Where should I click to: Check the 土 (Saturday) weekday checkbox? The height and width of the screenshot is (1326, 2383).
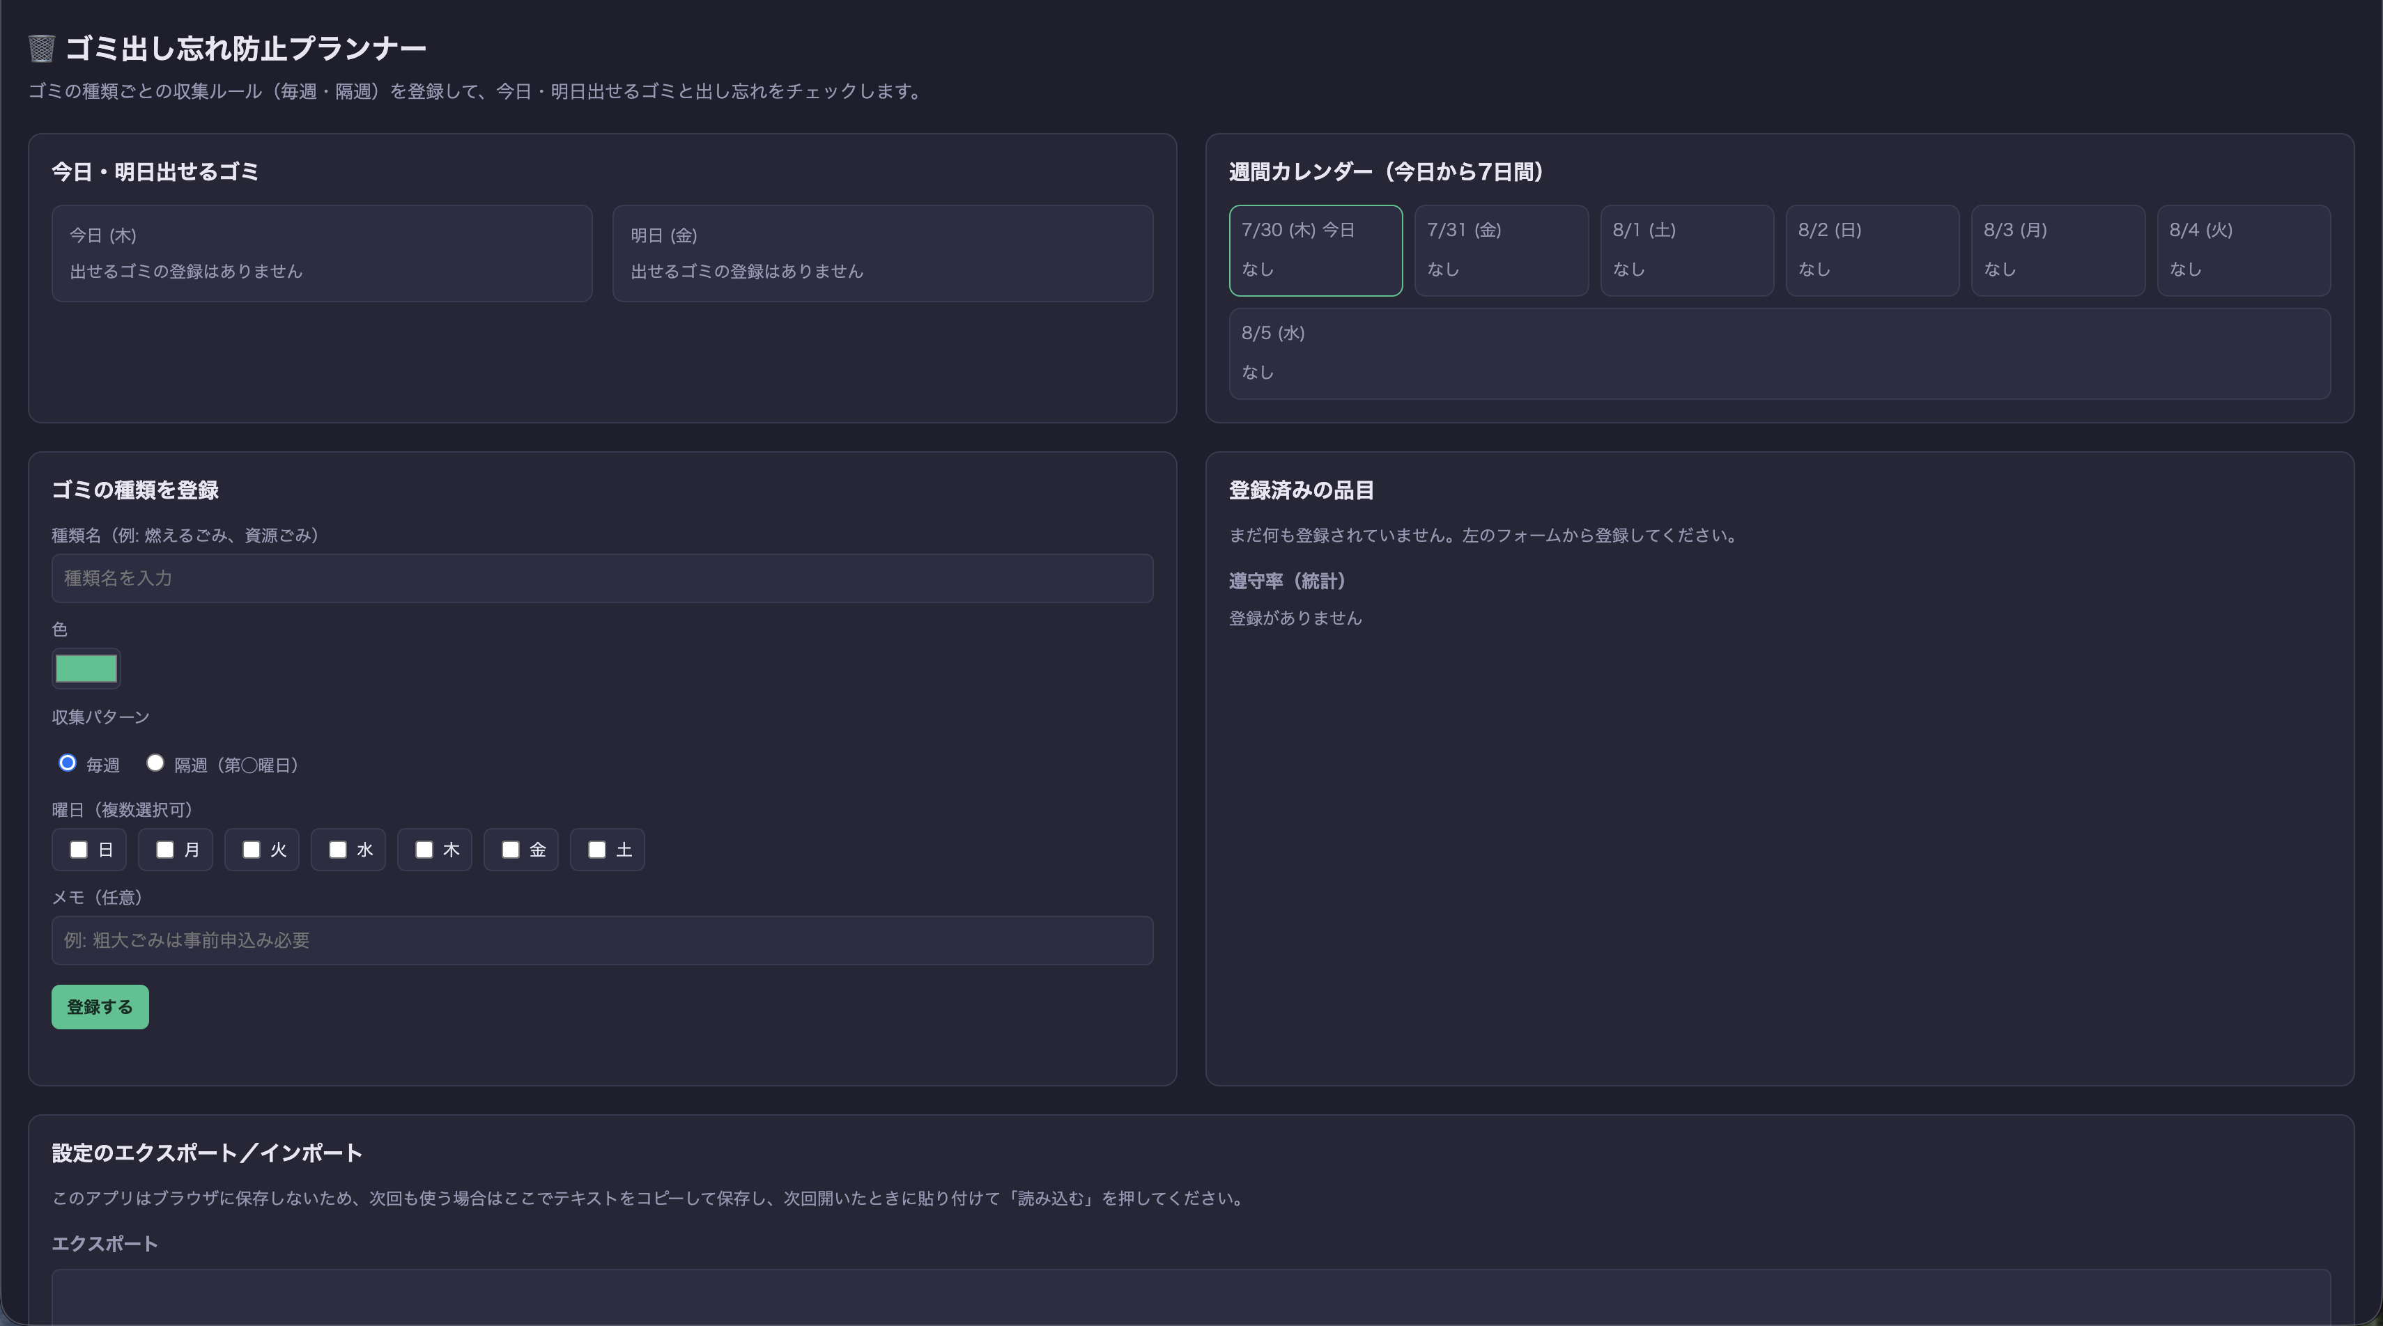coord(596,849)
